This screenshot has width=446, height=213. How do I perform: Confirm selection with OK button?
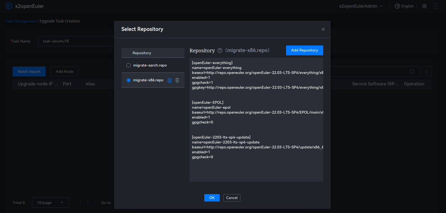coord(212,198)
